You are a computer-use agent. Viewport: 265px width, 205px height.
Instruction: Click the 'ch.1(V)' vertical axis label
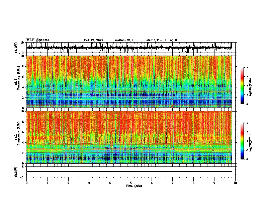coord(16,48)
